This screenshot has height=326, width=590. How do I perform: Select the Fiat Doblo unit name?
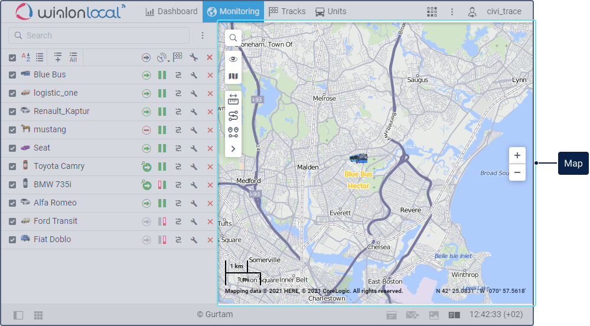pos(53,239)
